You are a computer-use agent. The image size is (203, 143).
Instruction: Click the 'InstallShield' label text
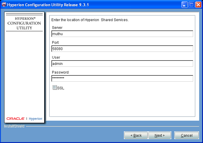[14, 126]
